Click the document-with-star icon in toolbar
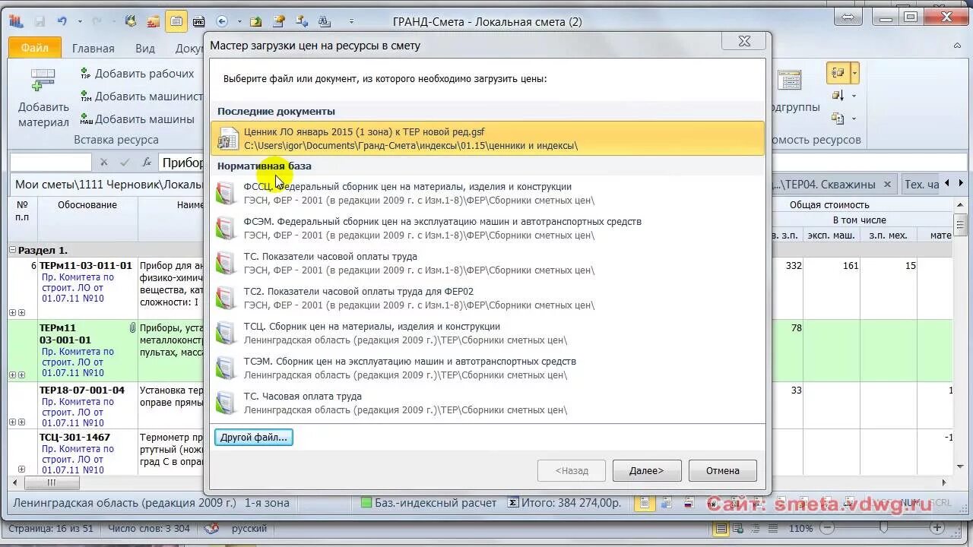 (279, 21)
